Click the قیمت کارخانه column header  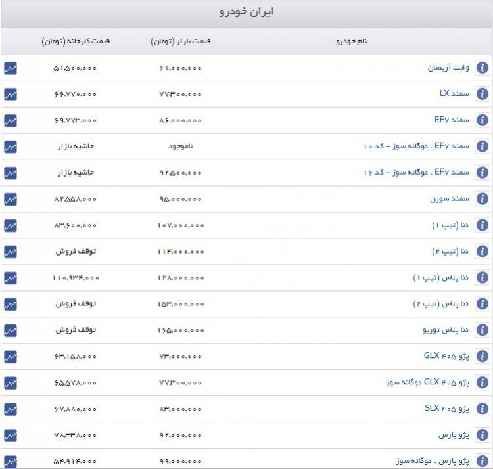(x=76, y=41)
